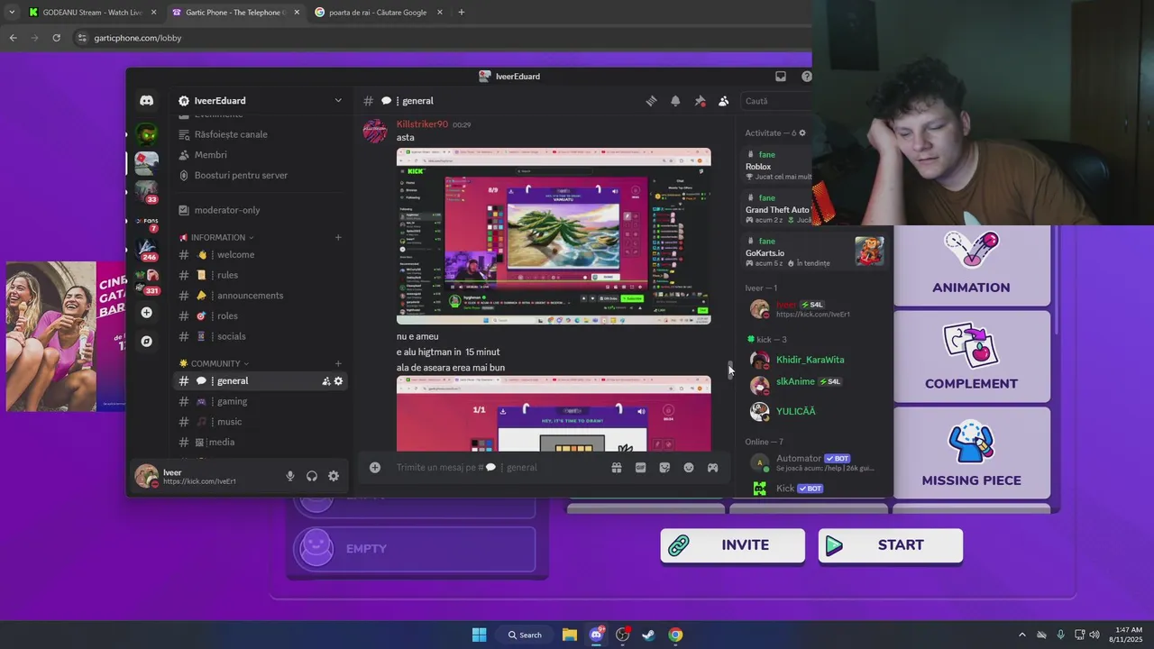Screen dimensions: 1154x649
Task: Open gift icon in message bar
Action: (617, 468)
